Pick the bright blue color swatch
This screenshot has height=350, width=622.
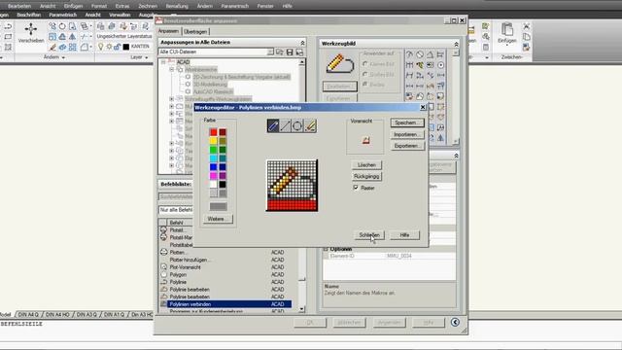(x=214, y=167)
